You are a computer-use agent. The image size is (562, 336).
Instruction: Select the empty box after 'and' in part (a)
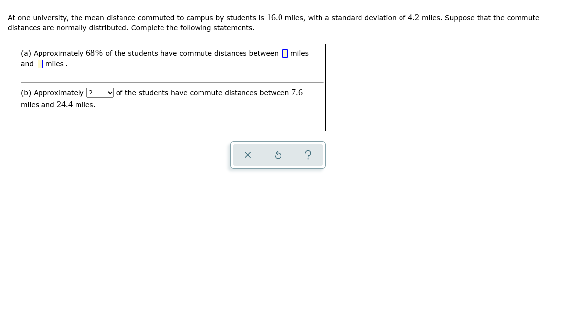point(40,64)
